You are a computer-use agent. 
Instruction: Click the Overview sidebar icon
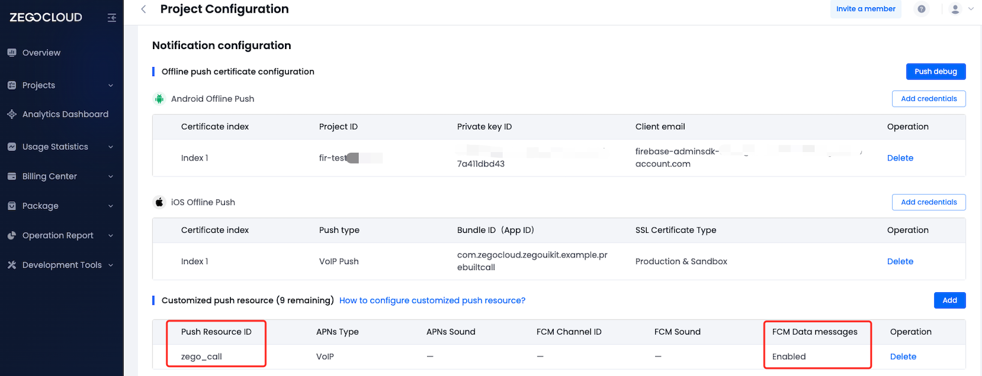pos(12,53)
